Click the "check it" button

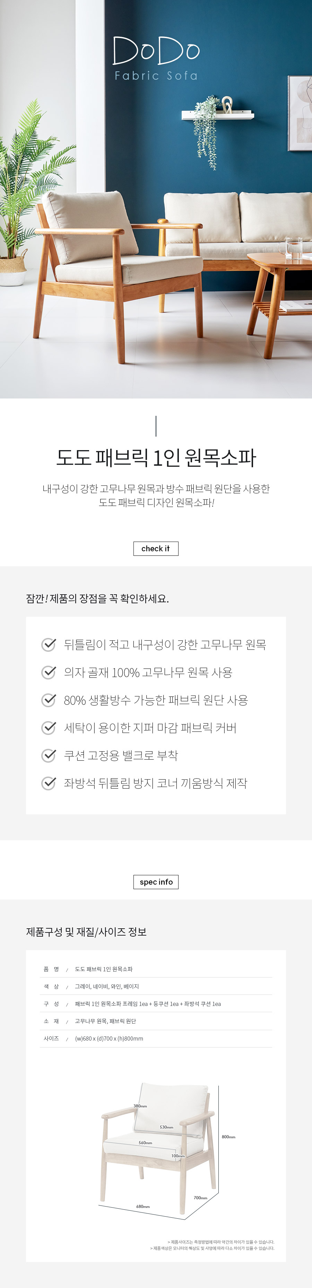[x=156, y=549]
